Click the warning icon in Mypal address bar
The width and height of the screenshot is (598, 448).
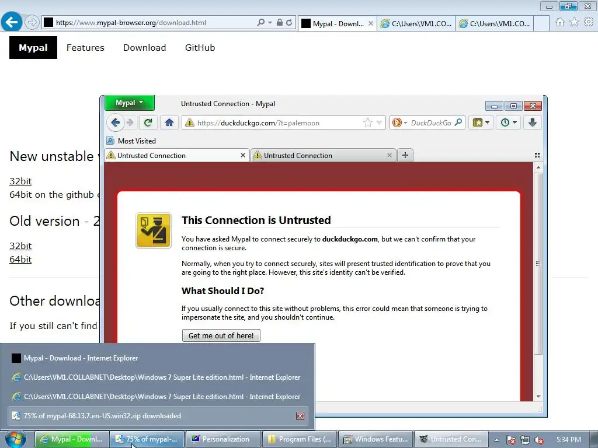pos(189,123)
